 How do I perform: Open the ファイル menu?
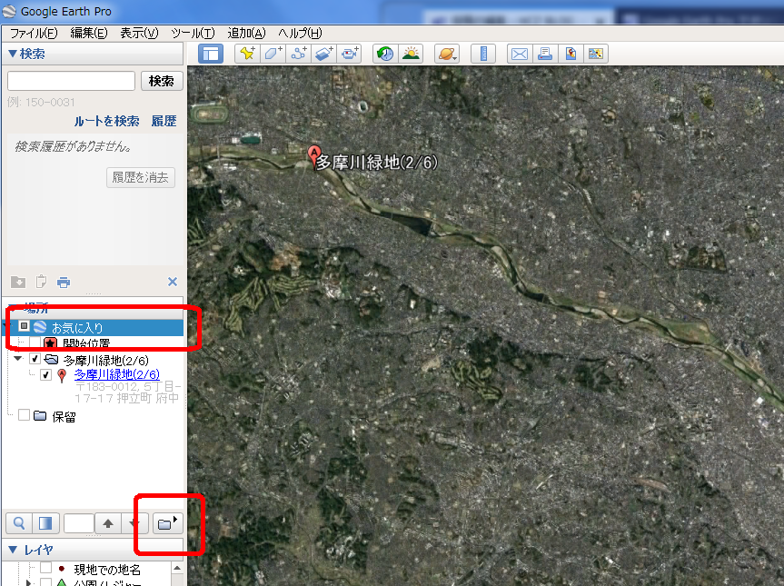click(x=34, y=33)
